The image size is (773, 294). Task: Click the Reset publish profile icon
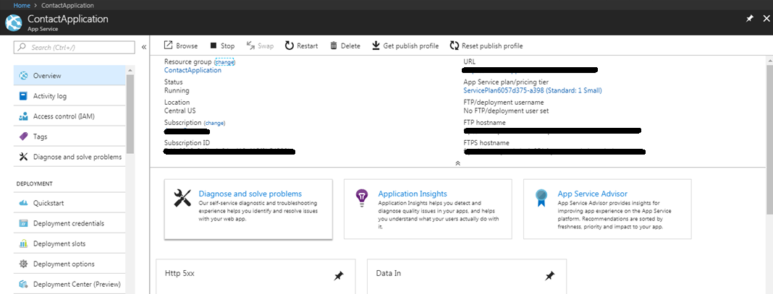(x=454, y=46)
